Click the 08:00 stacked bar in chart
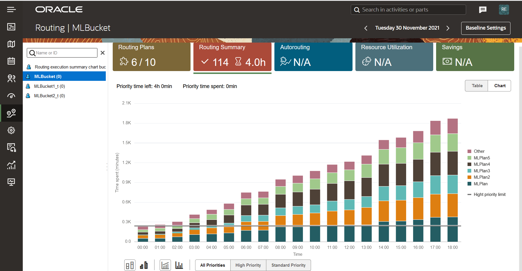This screenshot has width=522, height=271. tap(280, 211)
